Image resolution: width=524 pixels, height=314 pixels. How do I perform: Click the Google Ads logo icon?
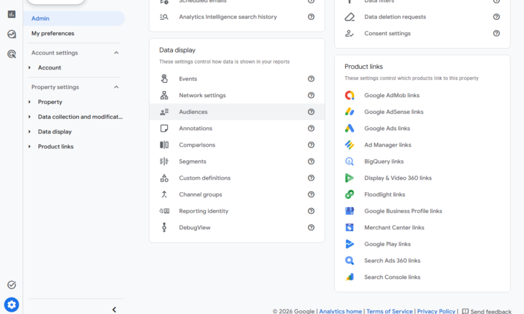[350, 128]
